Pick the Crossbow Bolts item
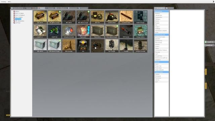 point(126,17)
